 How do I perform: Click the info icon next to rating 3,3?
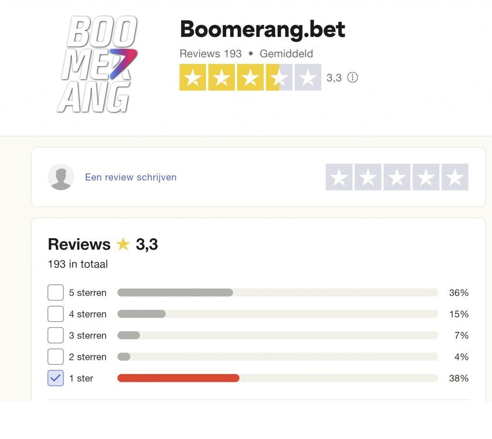pos(352,77)
